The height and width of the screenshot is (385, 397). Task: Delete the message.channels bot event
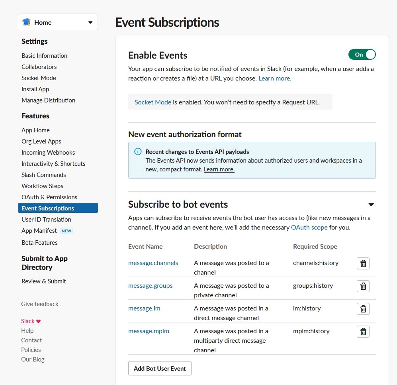[x=363, y=263]
